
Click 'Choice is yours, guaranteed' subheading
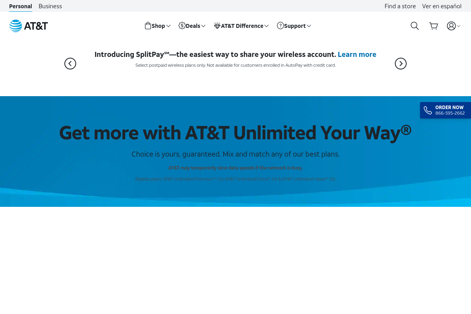235,154
